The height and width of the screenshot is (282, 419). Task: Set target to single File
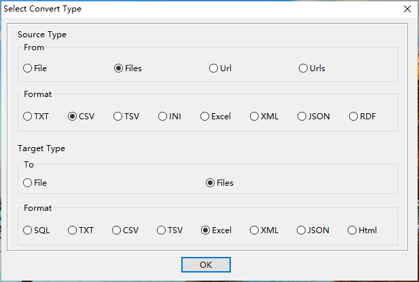pyautogui.click(x=28, y=182)
